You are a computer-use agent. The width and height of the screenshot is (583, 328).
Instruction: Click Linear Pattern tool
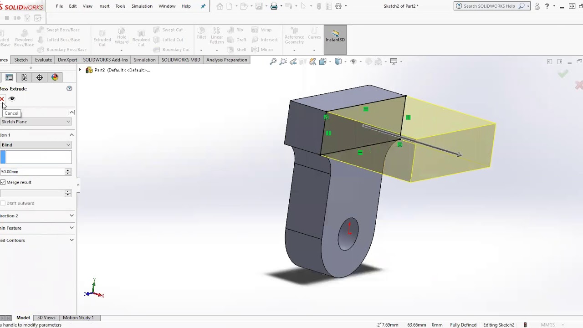click(x=217, y=36)
